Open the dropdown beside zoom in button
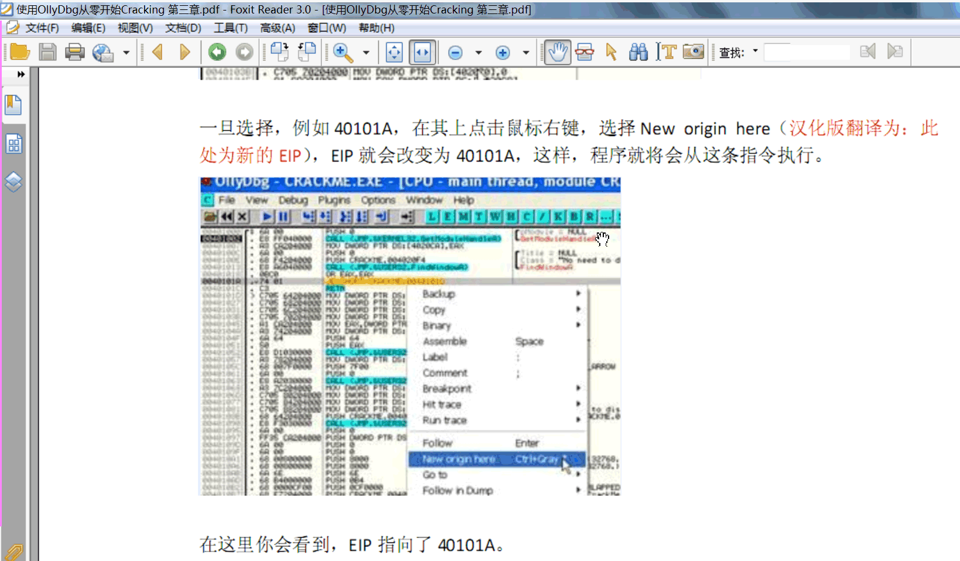 pyautogui.click(x=525, y=53)
